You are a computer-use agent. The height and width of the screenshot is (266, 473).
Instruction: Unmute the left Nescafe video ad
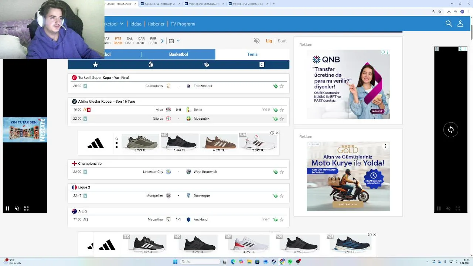[x=17, y=208]
